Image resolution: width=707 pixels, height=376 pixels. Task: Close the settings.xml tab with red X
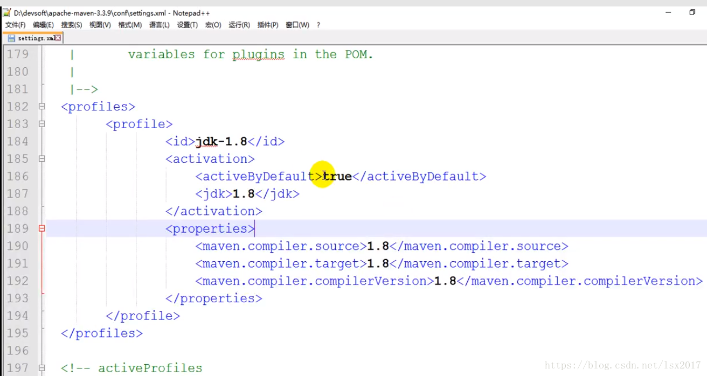coord(58,38)
